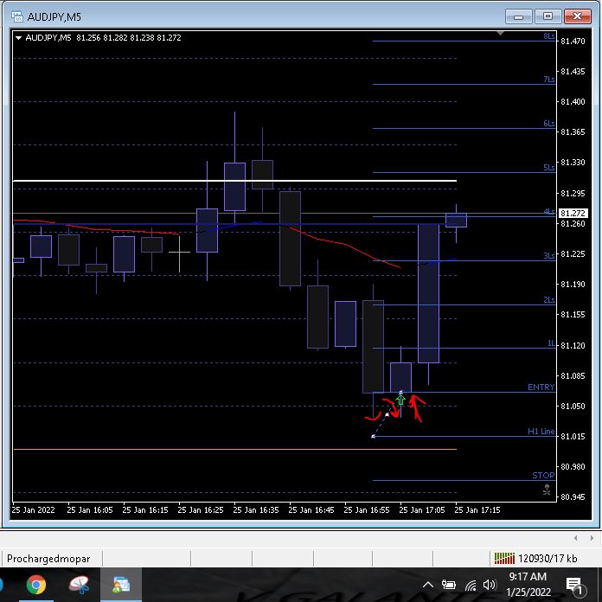Click the battery power tray icon

[x=448, y=585]
